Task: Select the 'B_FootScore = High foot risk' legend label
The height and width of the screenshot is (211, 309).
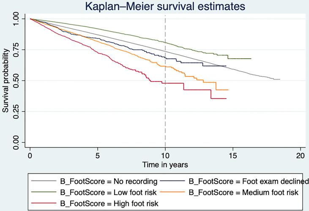Action: [x=110, y=203]
